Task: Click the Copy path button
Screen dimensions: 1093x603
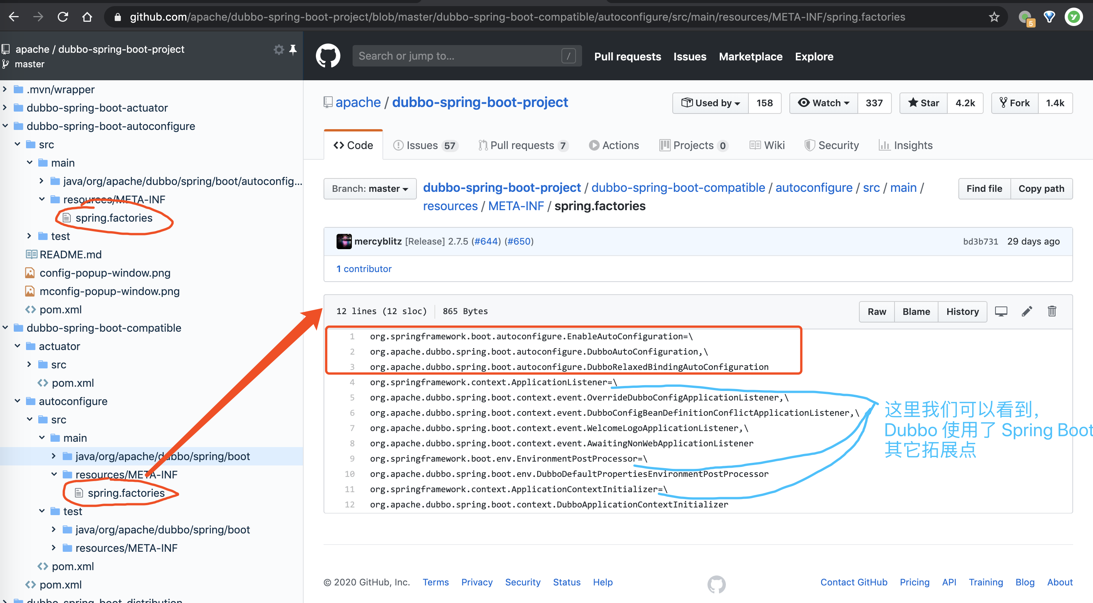Action: coord(1041,189)
